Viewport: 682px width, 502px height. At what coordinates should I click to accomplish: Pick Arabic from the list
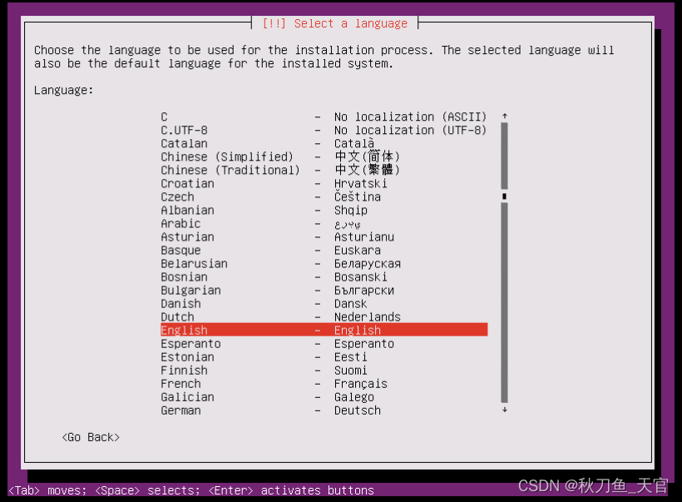324,223
